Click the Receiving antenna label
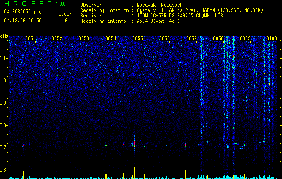Image resolution: width=282 pixels, height=179 pixels. (103, 21)
